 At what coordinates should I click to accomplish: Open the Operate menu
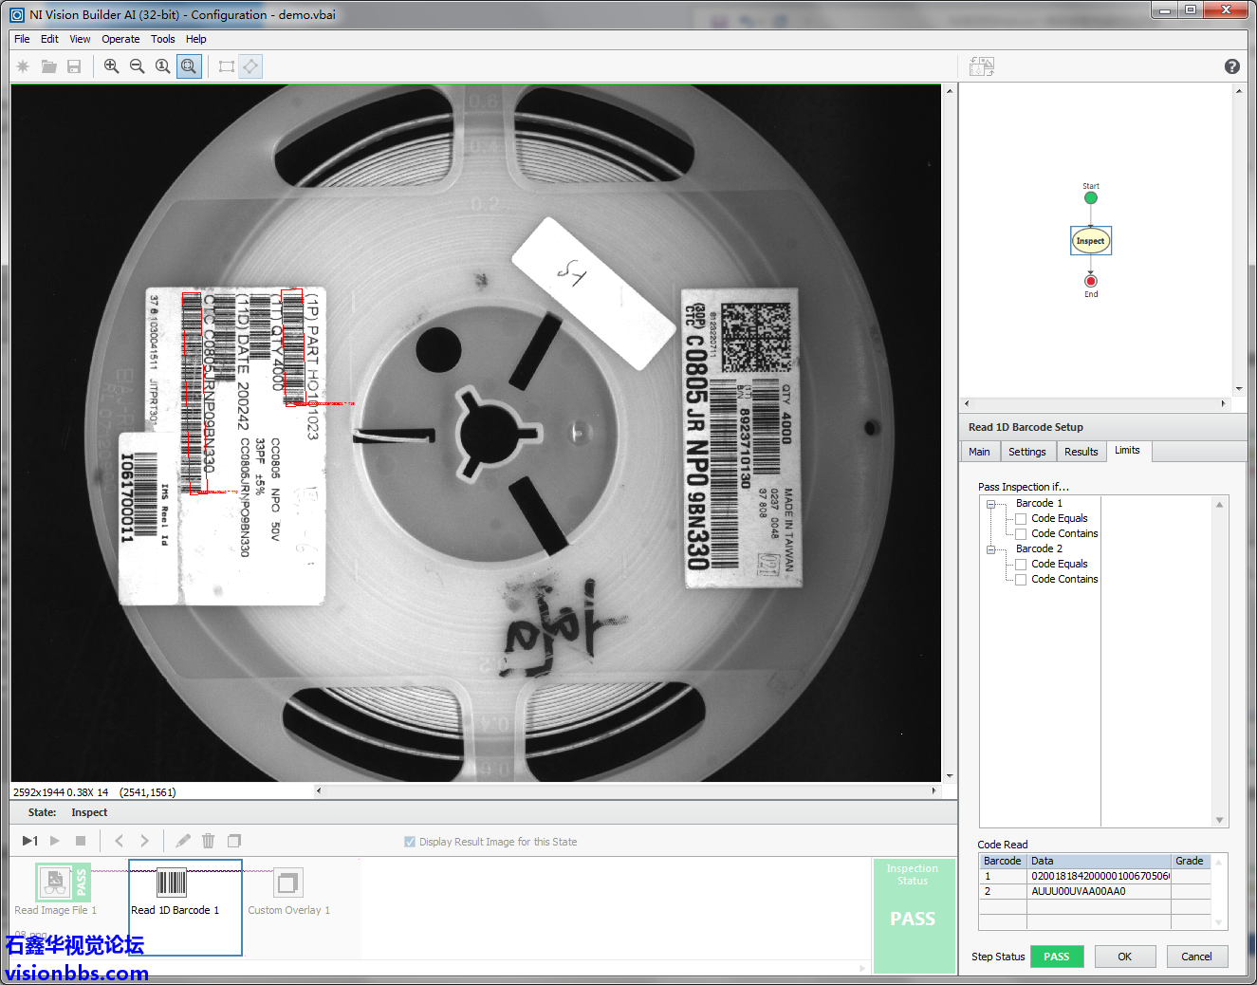[x=120, y=39]
